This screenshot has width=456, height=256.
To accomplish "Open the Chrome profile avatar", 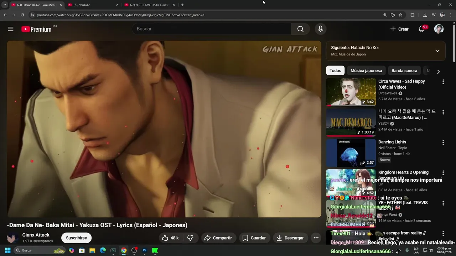I will click(442, 15).
